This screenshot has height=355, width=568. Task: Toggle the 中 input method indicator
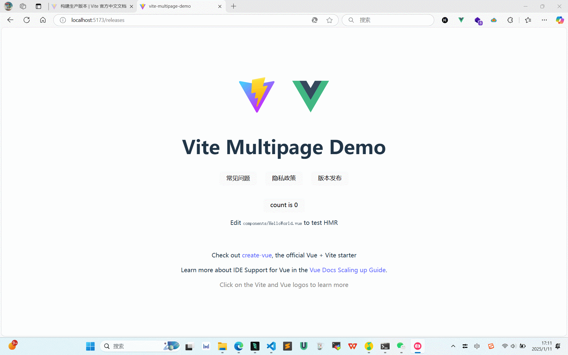tap(477, 346)
